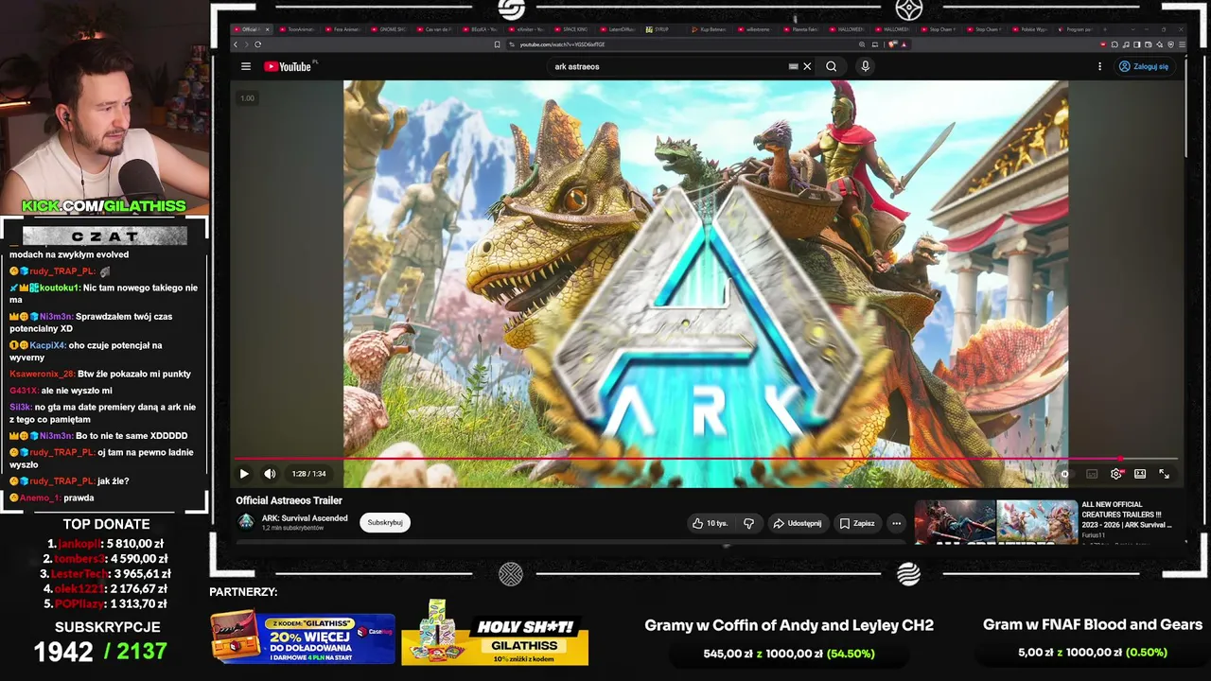The image size is (1211, 681).
Task: Open the Kup Batman browser tab
Action: (711, 29)
